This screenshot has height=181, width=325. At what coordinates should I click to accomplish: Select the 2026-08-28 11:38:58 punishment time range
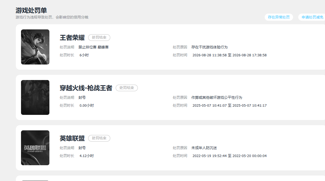[229, 55]
